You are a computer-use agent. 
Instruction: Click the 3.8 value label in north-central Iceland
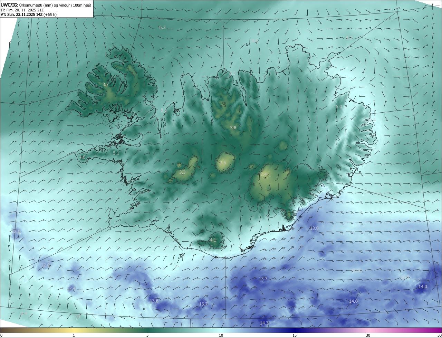[x=233, y=128]
